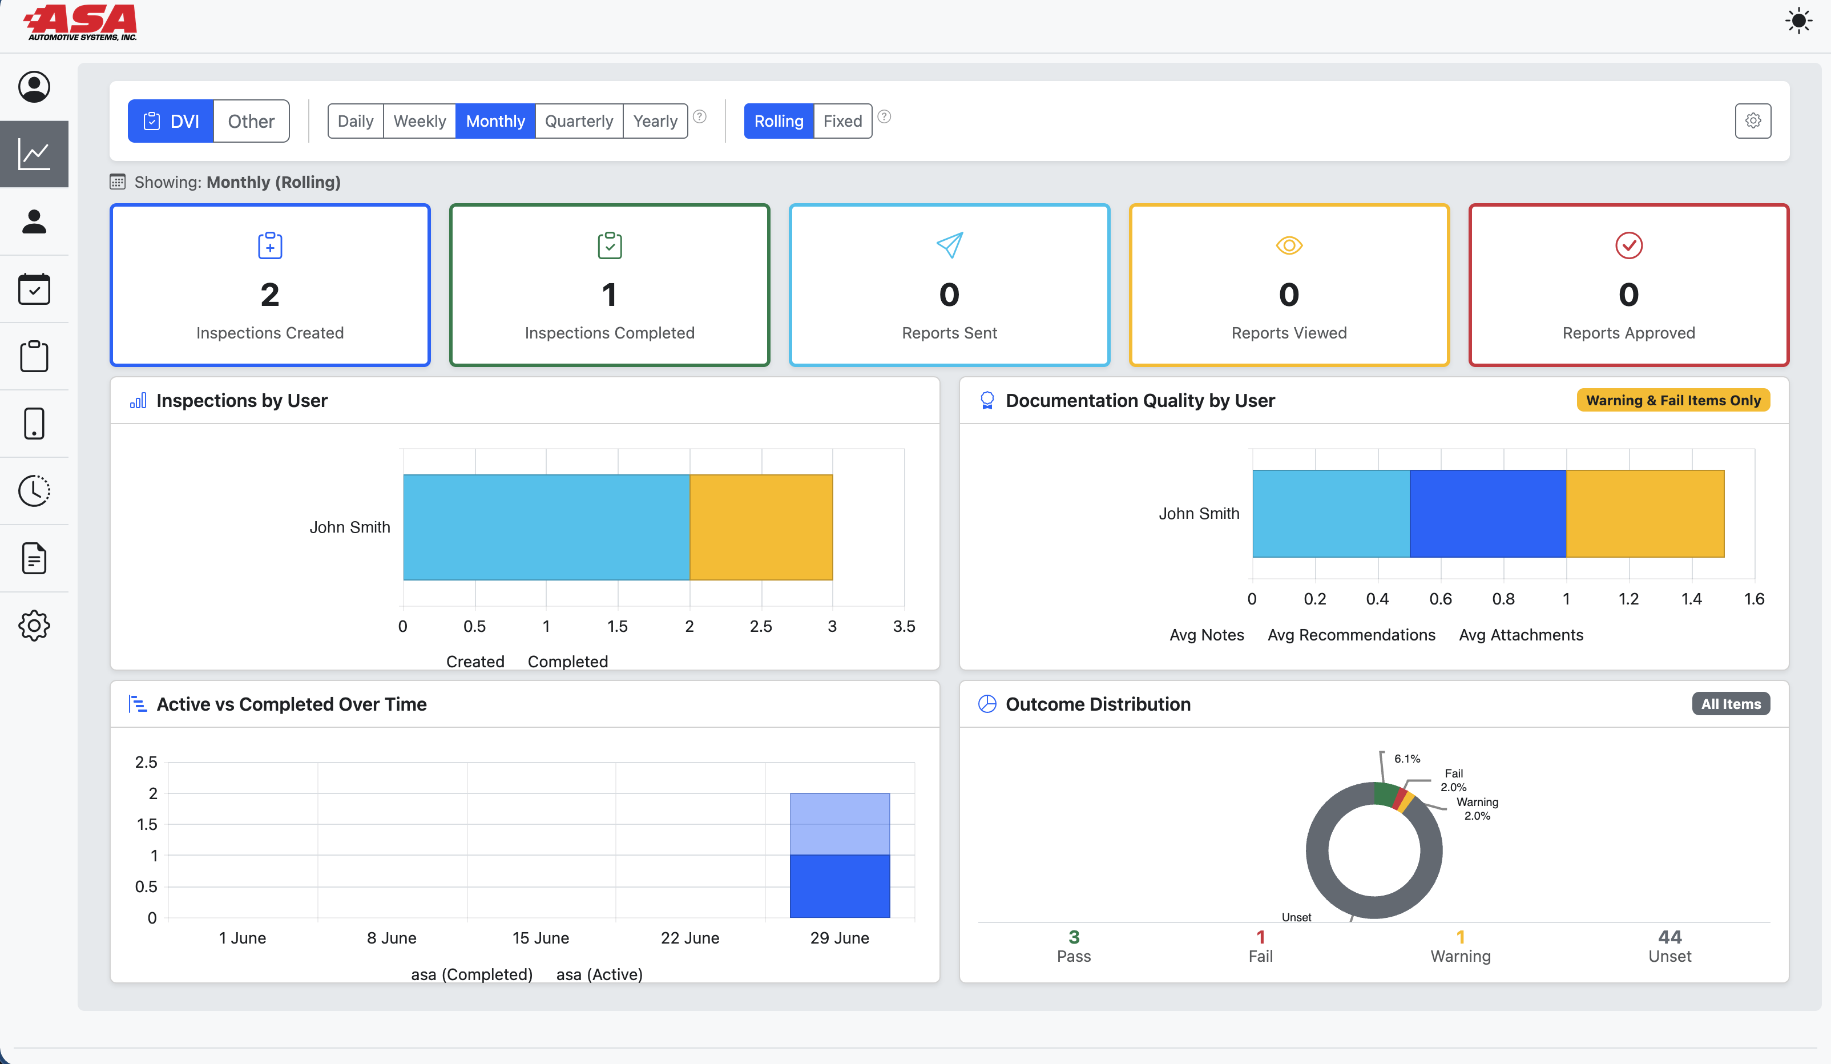Viewport: 1831px width, 1064px height.
Task: Select the Other tab
Action: (x=251, y=120)
